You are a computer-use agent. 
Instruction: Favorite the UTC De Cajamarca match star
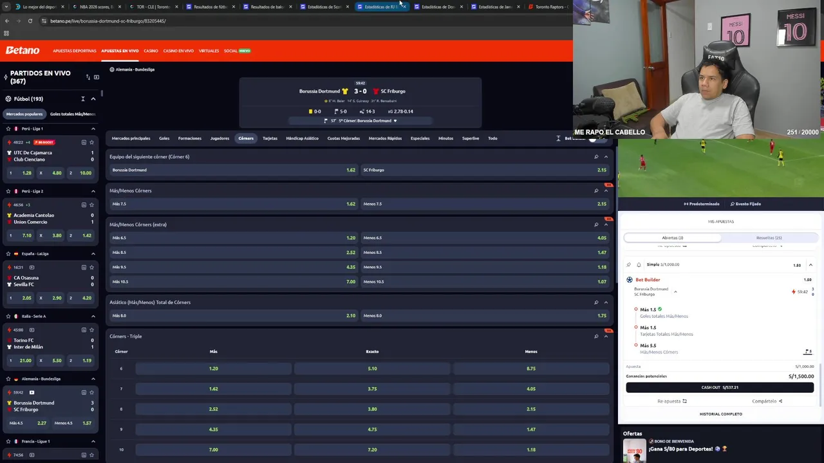(x=91, y=142)
